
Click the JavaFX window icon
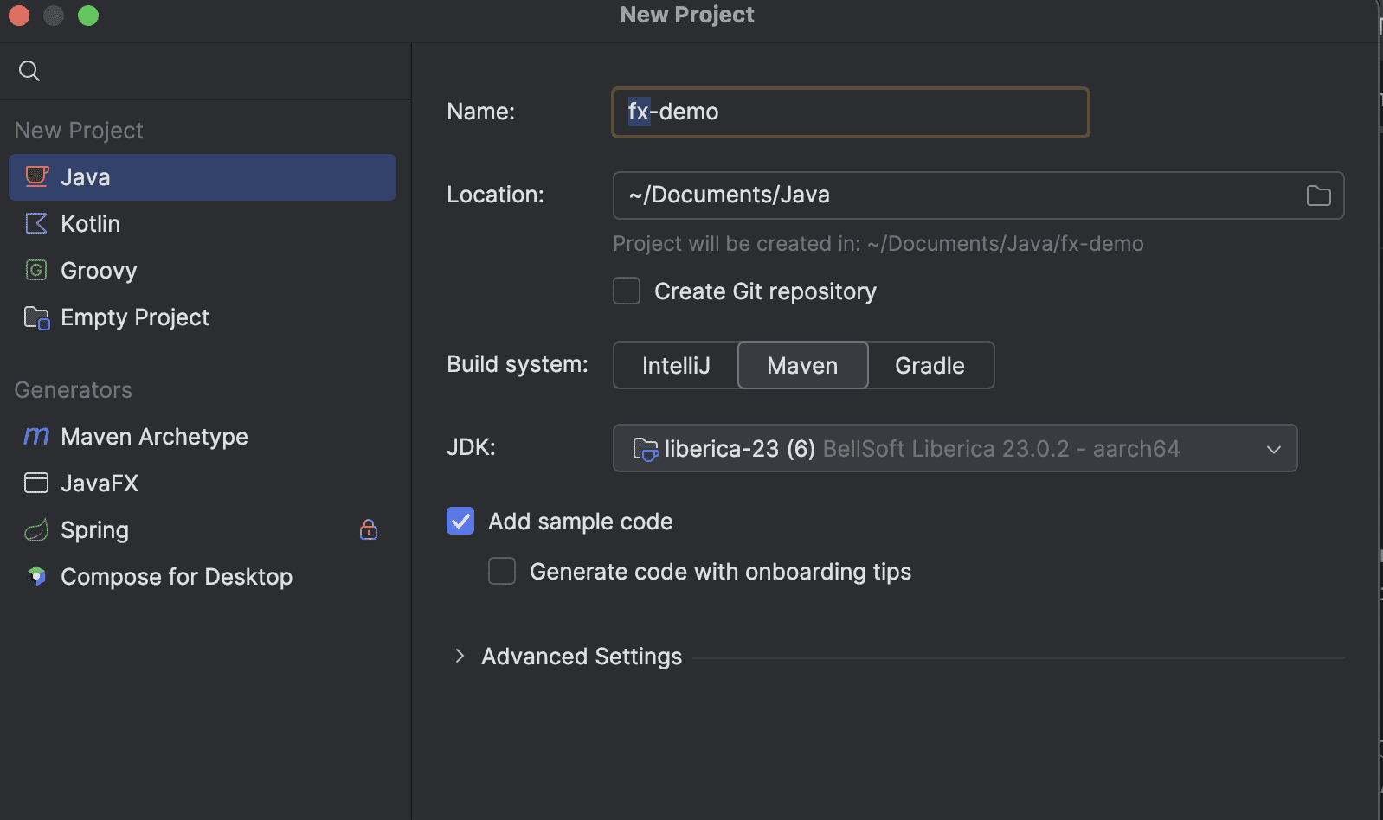pos(36,483)
